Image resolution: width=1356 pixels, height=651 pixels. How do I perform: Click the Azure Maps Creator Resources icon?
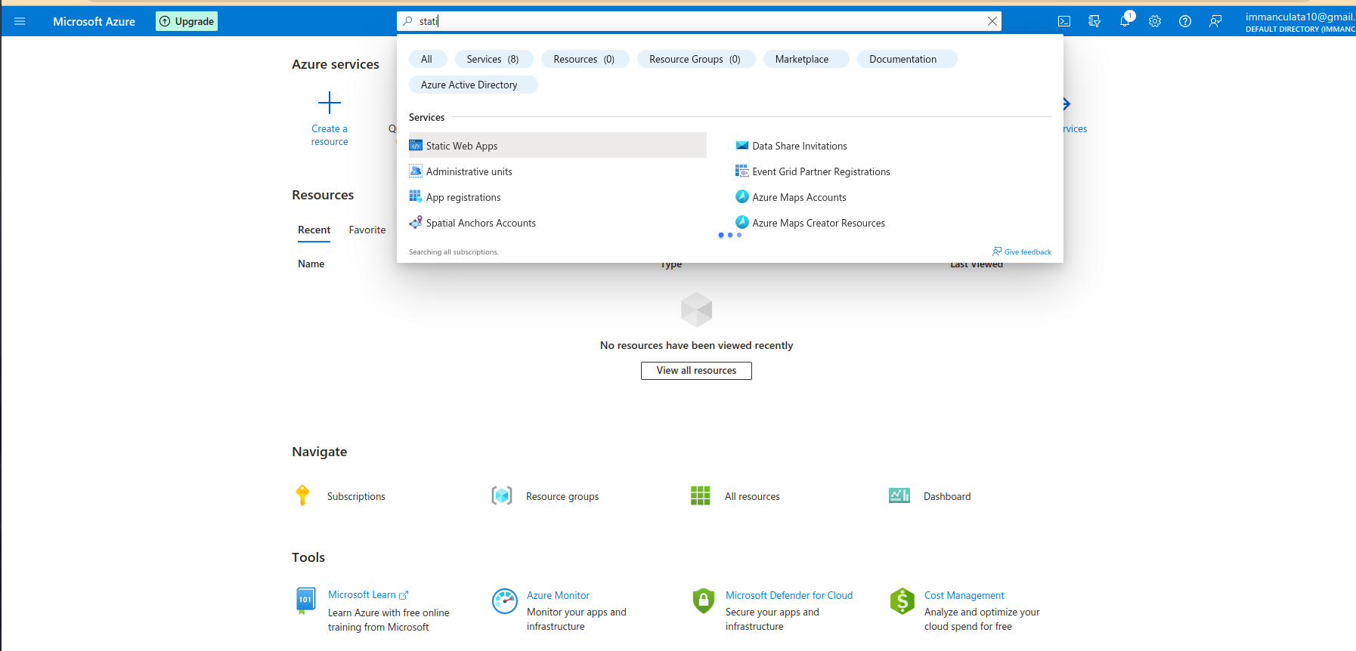(x=742, y=222)
